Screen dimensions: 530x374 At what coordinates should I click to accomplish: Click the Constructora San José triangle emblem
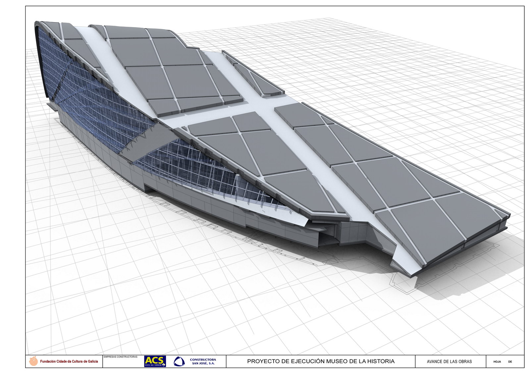(179, 361)
